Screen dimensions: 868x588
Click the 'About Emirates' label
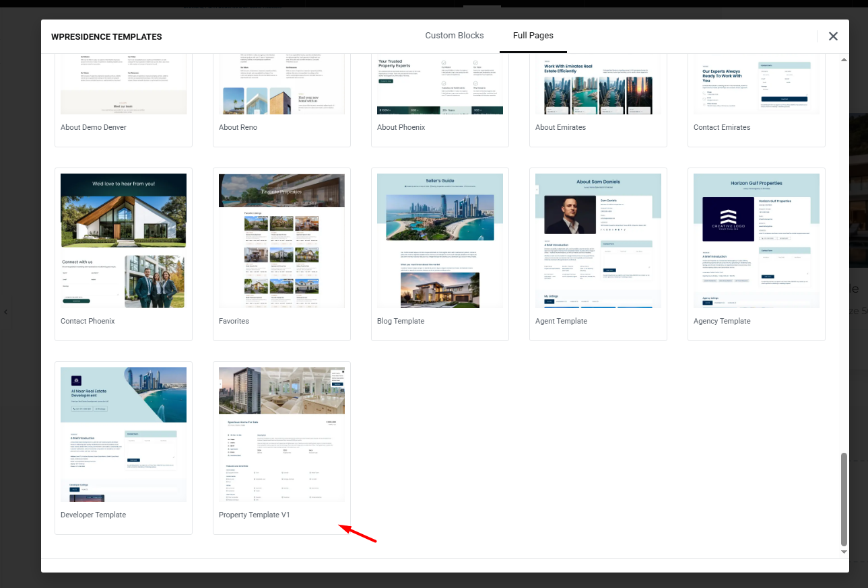pos(560,127)
